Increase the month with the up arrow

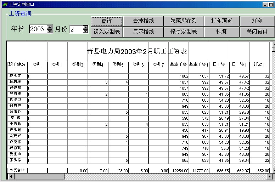pyautogui.click(x=85, y=27)
